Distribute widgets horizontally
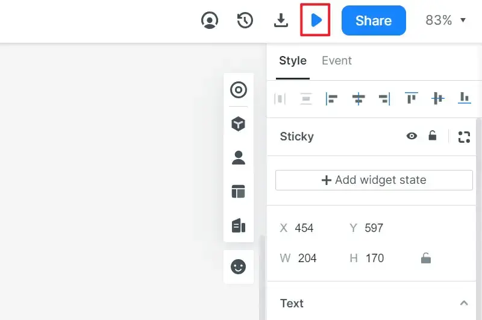482x320 pixels. coord(280,99)
